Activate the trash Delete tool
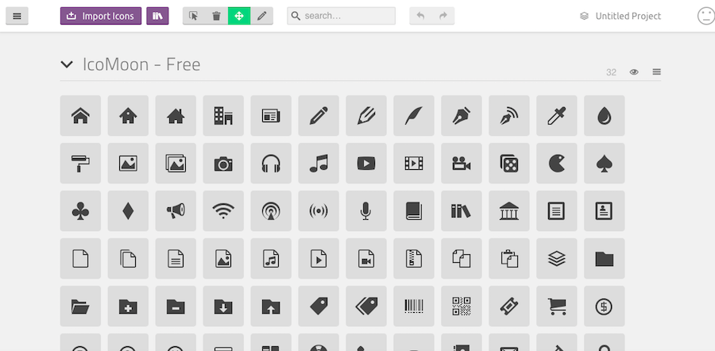Screen dimensions: 715x351 [216, 16]
